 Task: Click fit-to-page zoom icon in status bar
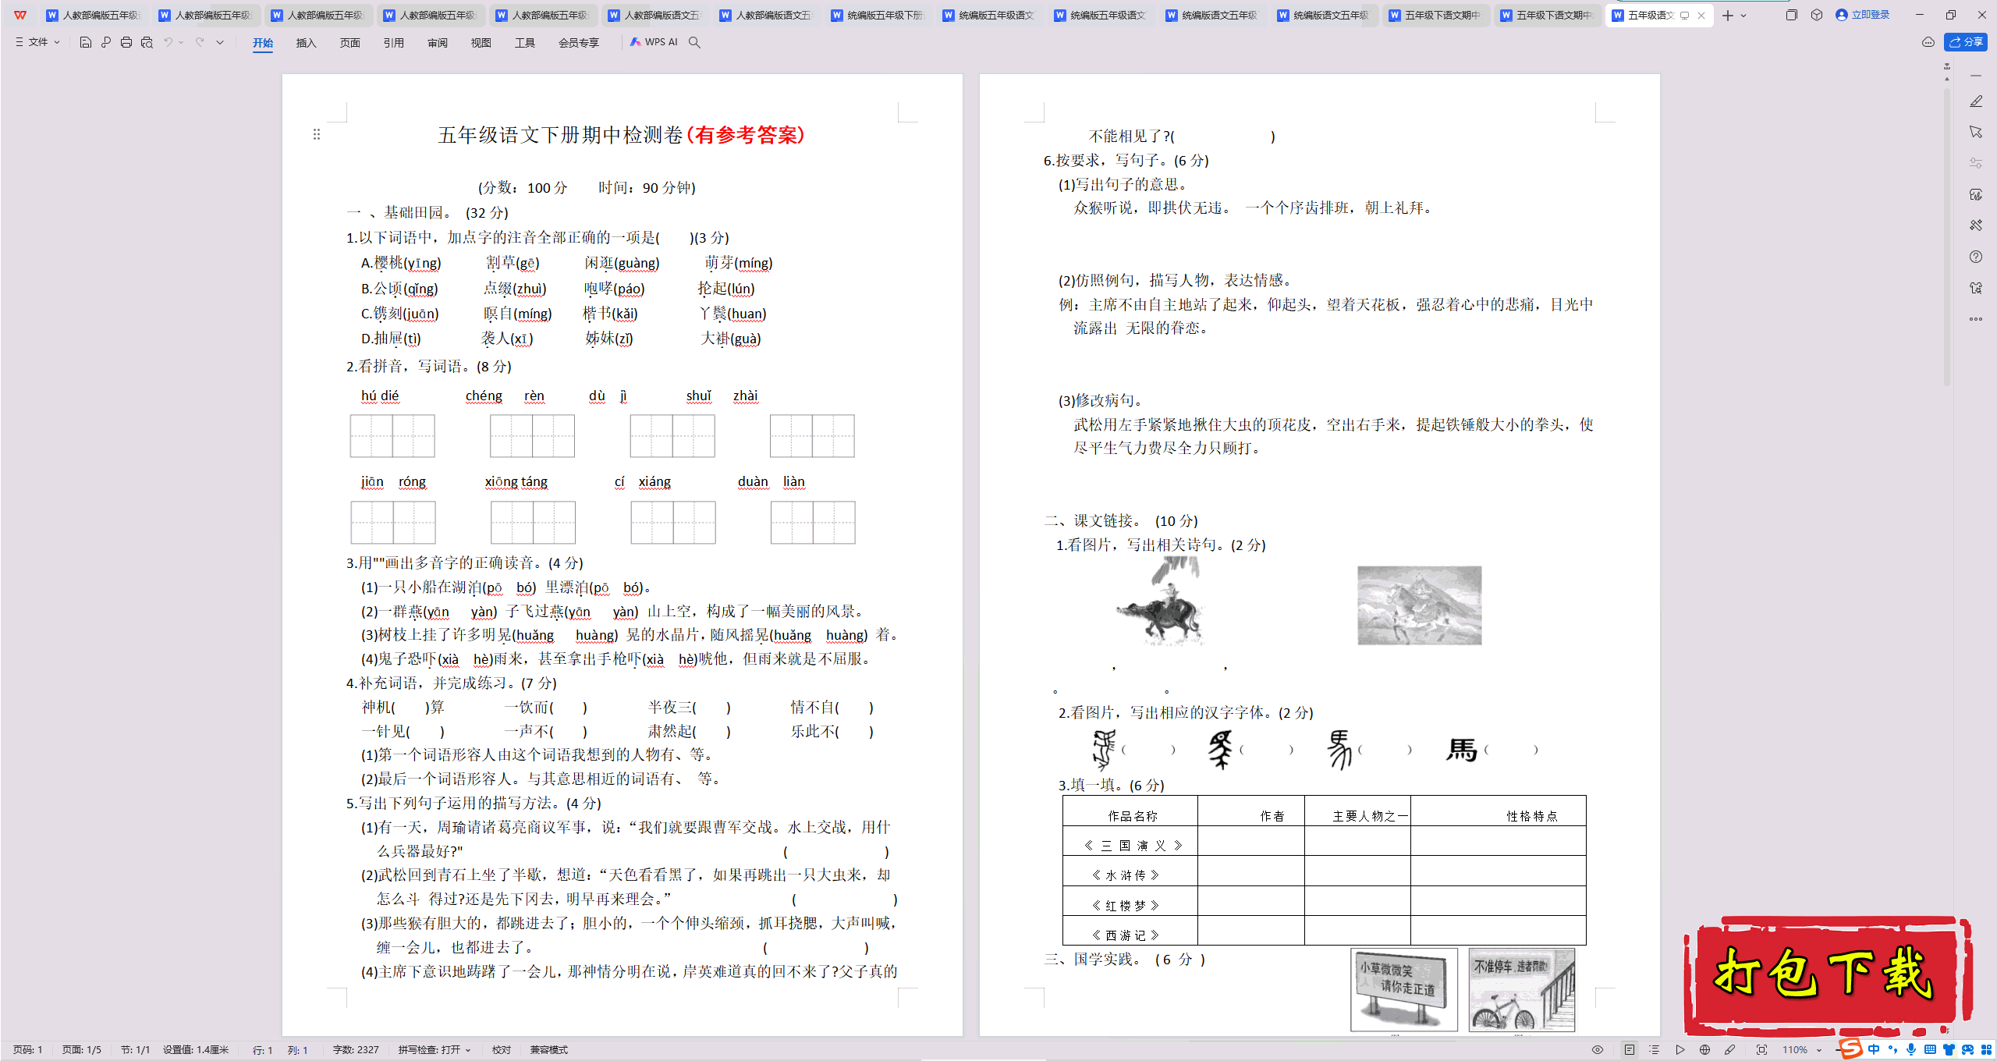pyautogui.click(x=1761, y=1050)
